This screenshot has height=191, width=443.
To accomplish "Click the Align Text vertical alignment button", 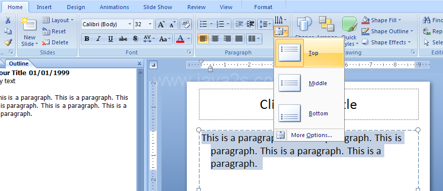I will click(281, 31).
